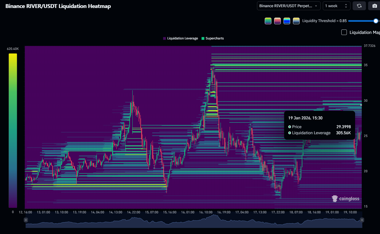Click the right handle of the range slider
This screenshot has width=380, height=234.
click(362, 220)
